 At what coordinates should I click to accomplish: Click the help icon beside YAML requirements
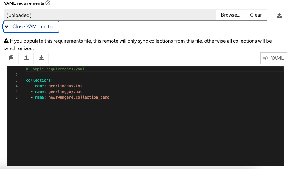(x=48, y=3)
